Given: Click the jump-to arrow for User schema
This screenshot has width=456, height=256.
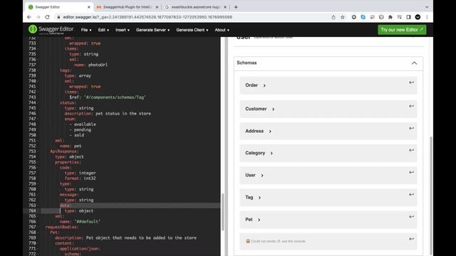Looking at the screenshot, I should click(x=412, y=172).
